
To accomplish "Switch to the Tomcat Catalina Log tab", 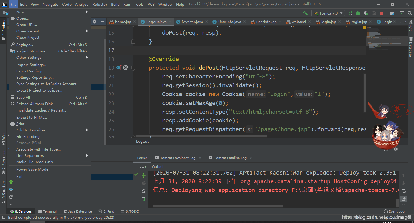I will pos(230,158).
